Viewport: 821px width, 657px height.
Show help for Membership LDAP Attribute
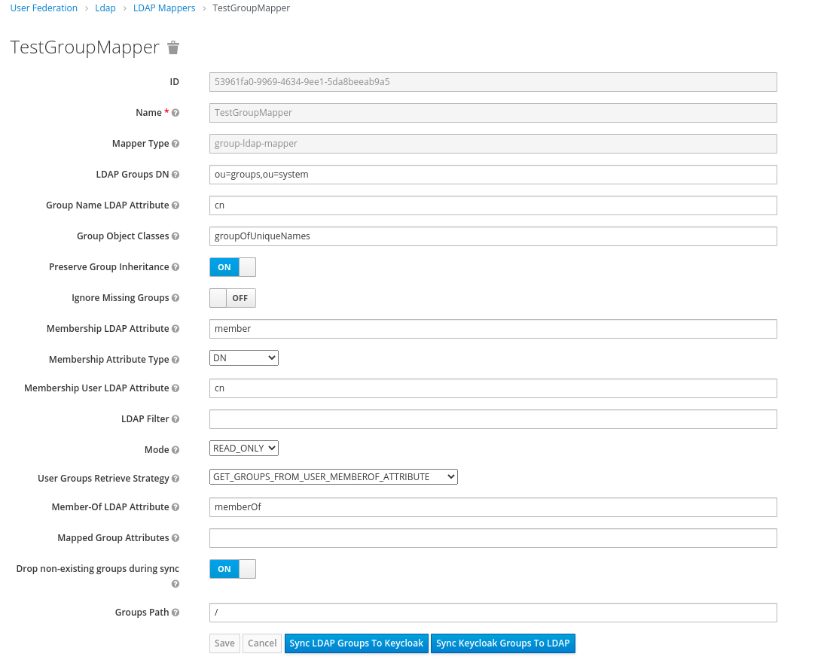[175, 328]
